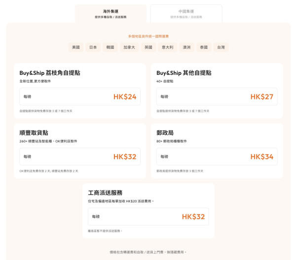The height and width of the screenshot is (260, 296).
Task: Click HK$32 price in 順豐取貨點 card
Action: (125, 157)
